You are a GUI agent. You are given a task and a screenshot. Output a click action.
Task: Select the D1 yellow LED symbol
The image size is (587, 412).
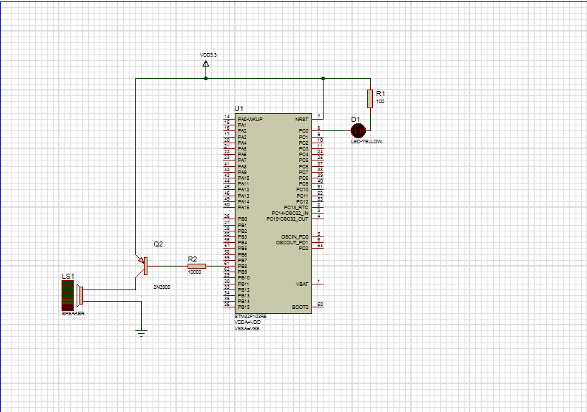tap(358, 130)
